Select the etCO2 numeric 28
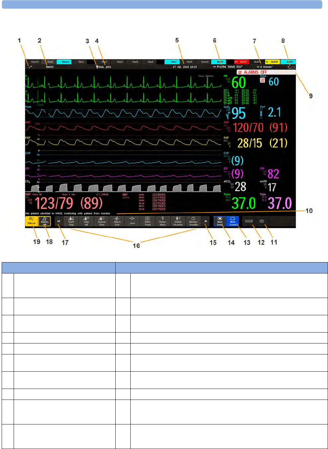Screen dimensions: 328x449 tap(241, 187)
